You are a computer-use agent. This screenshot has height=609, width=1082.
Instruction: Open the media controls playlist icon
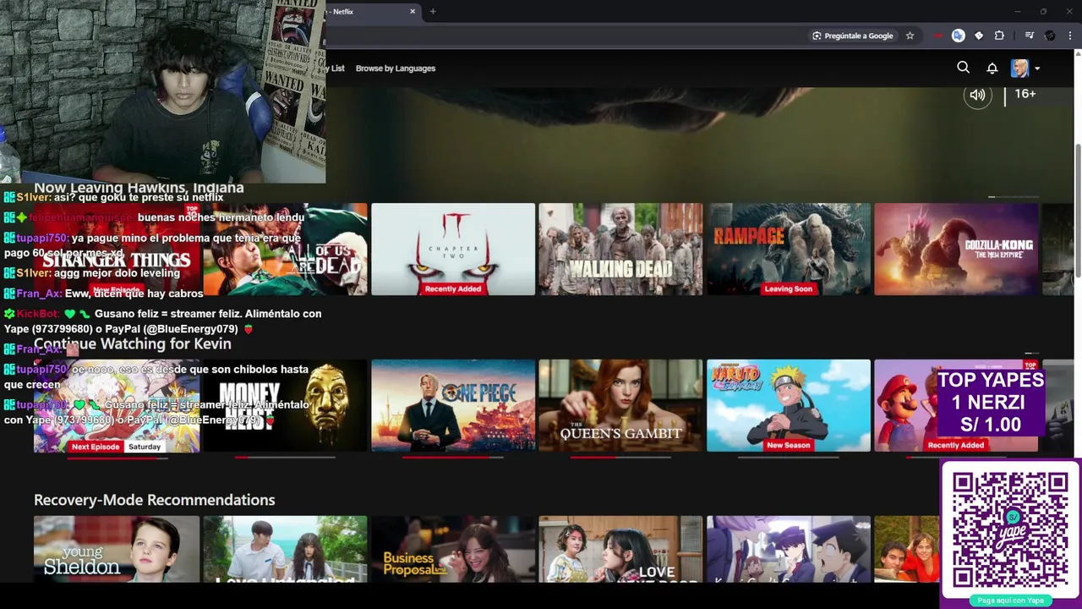pyautogui.click(x=1029, y=36)
